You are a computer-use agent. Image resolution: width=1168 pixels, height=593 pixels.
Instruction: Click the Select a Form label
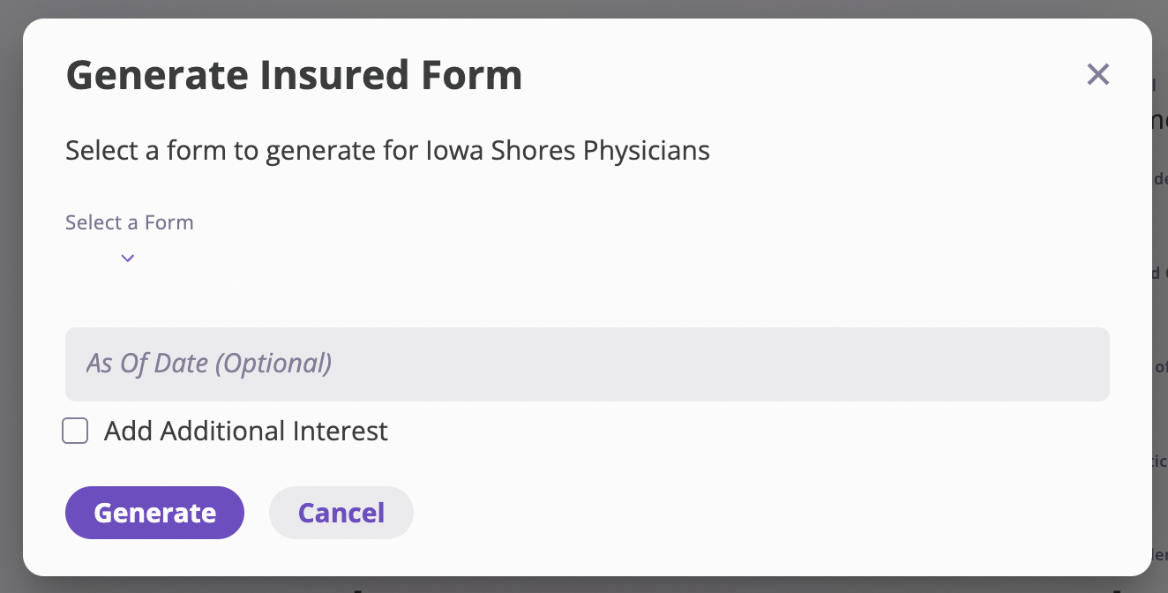[x=130, y=222]
